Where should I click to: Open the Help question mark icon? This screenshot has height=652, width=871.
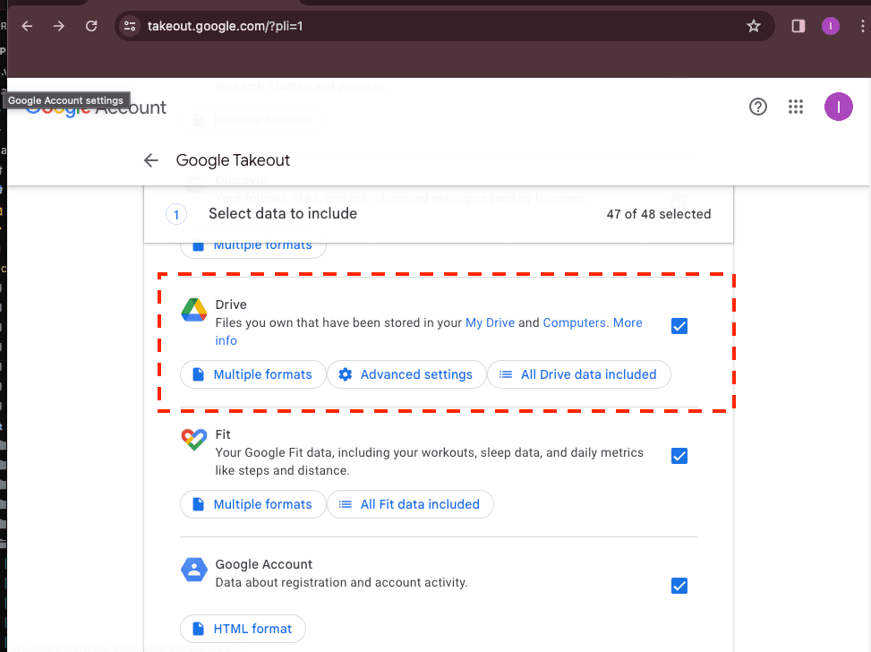click(x=758, y=107)
